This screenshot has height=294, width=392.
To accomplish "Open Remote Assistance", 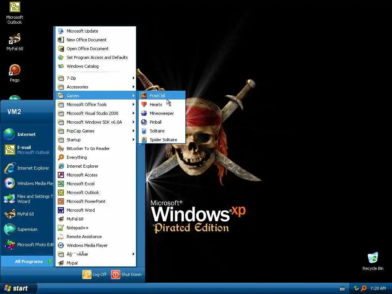I will tap(96, 237).
